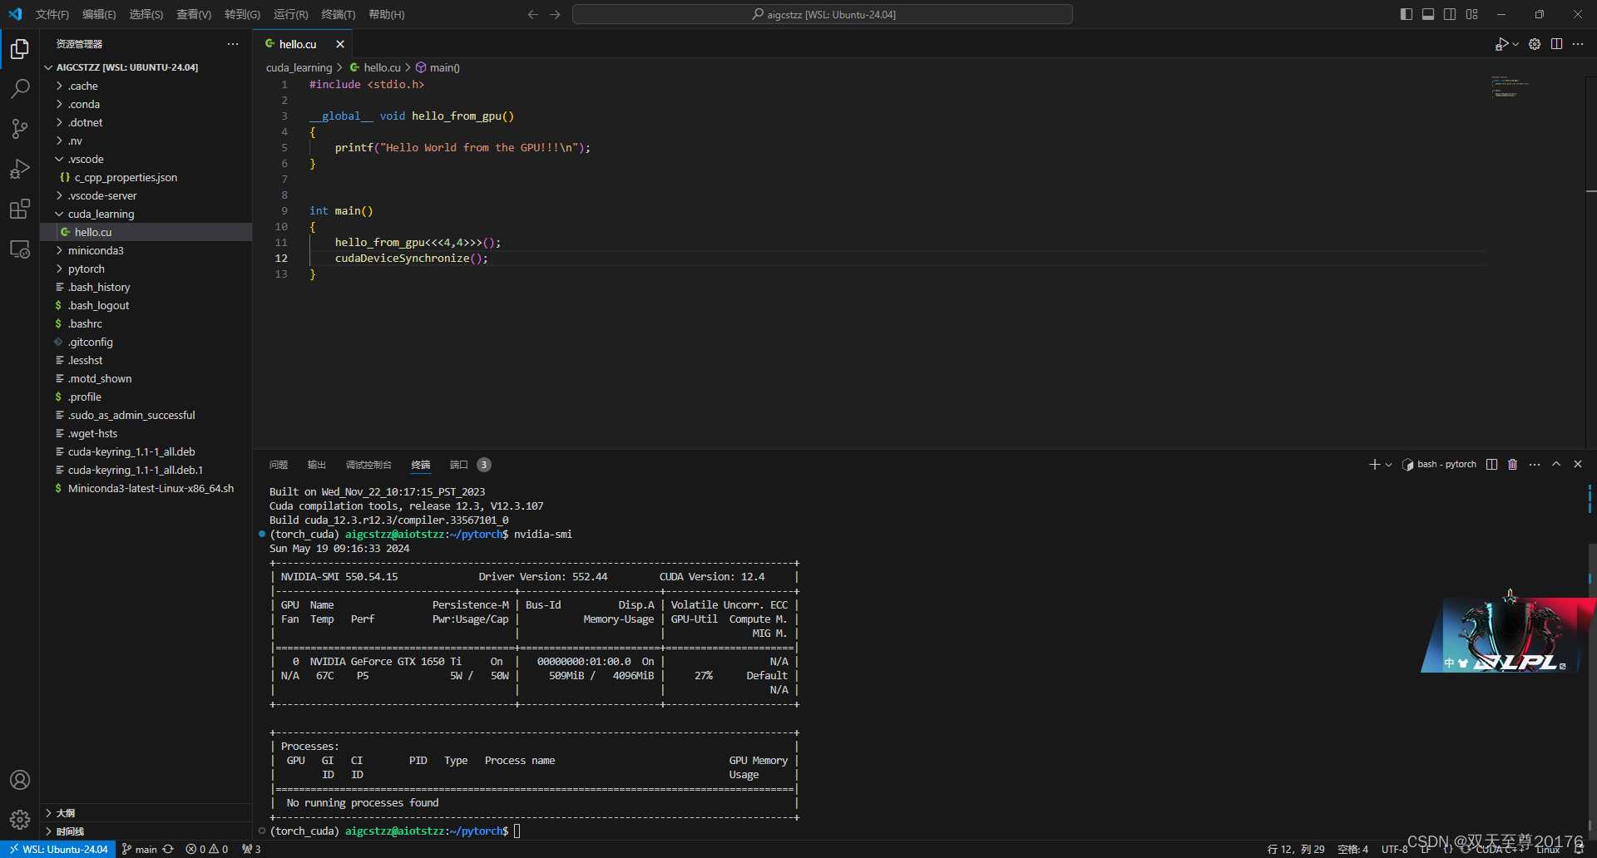
Task: Toggle panel maximize chevron
Action: coord(1556,464)
